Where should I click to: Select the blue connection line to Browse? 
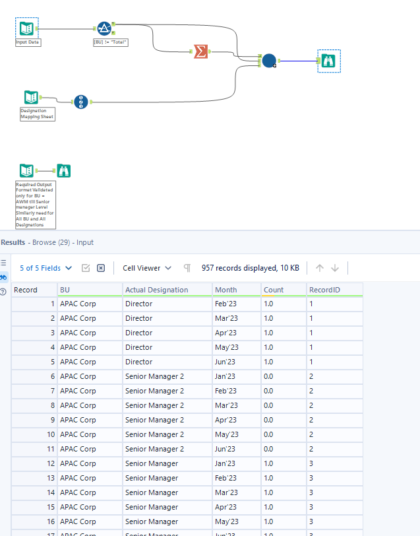point(299,61)
